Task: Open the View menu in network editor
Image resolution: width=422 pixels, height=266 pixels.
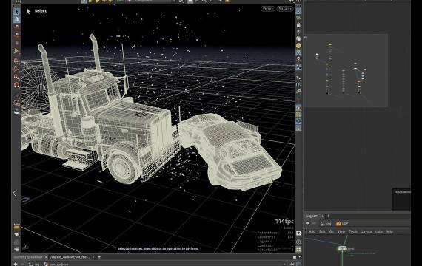Action: (x=341, y=231)
